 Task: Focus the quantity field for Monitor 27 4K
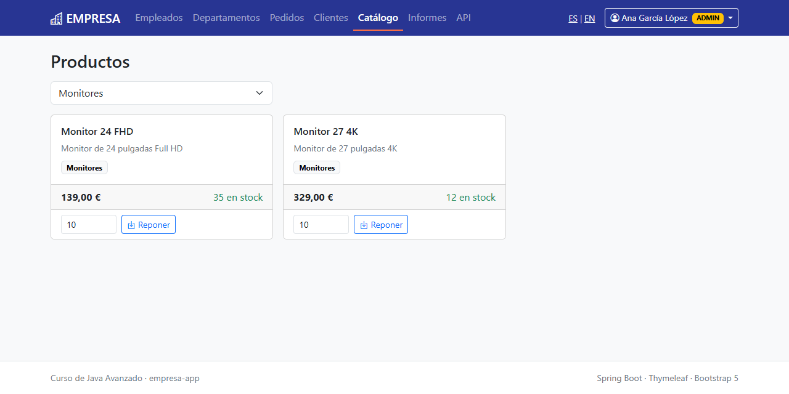point(321,225)
